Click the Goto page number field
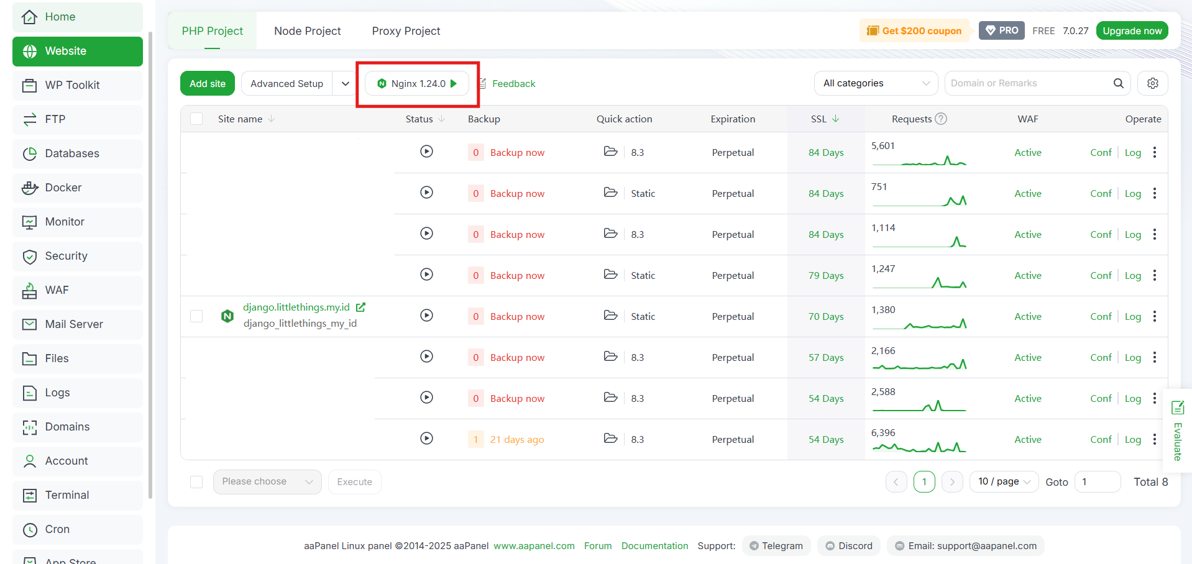The image size is (1192, 564). (x=1098, y=481)
